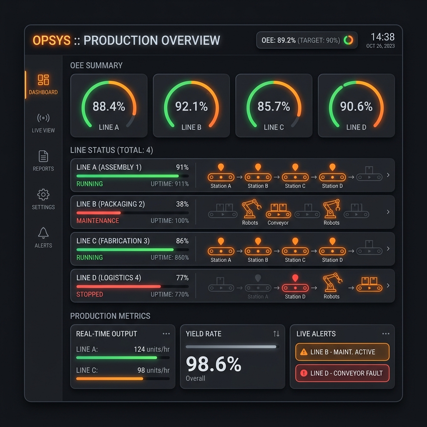Select Station B icon in Line C row

258,247
